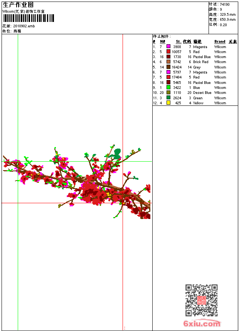
Task: Click the stitch count 16424
Action: coord(177,67)
